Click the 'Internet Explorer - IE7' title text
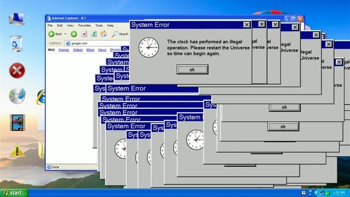The height and width of the screenshot is (197, 350). [69, 18]
